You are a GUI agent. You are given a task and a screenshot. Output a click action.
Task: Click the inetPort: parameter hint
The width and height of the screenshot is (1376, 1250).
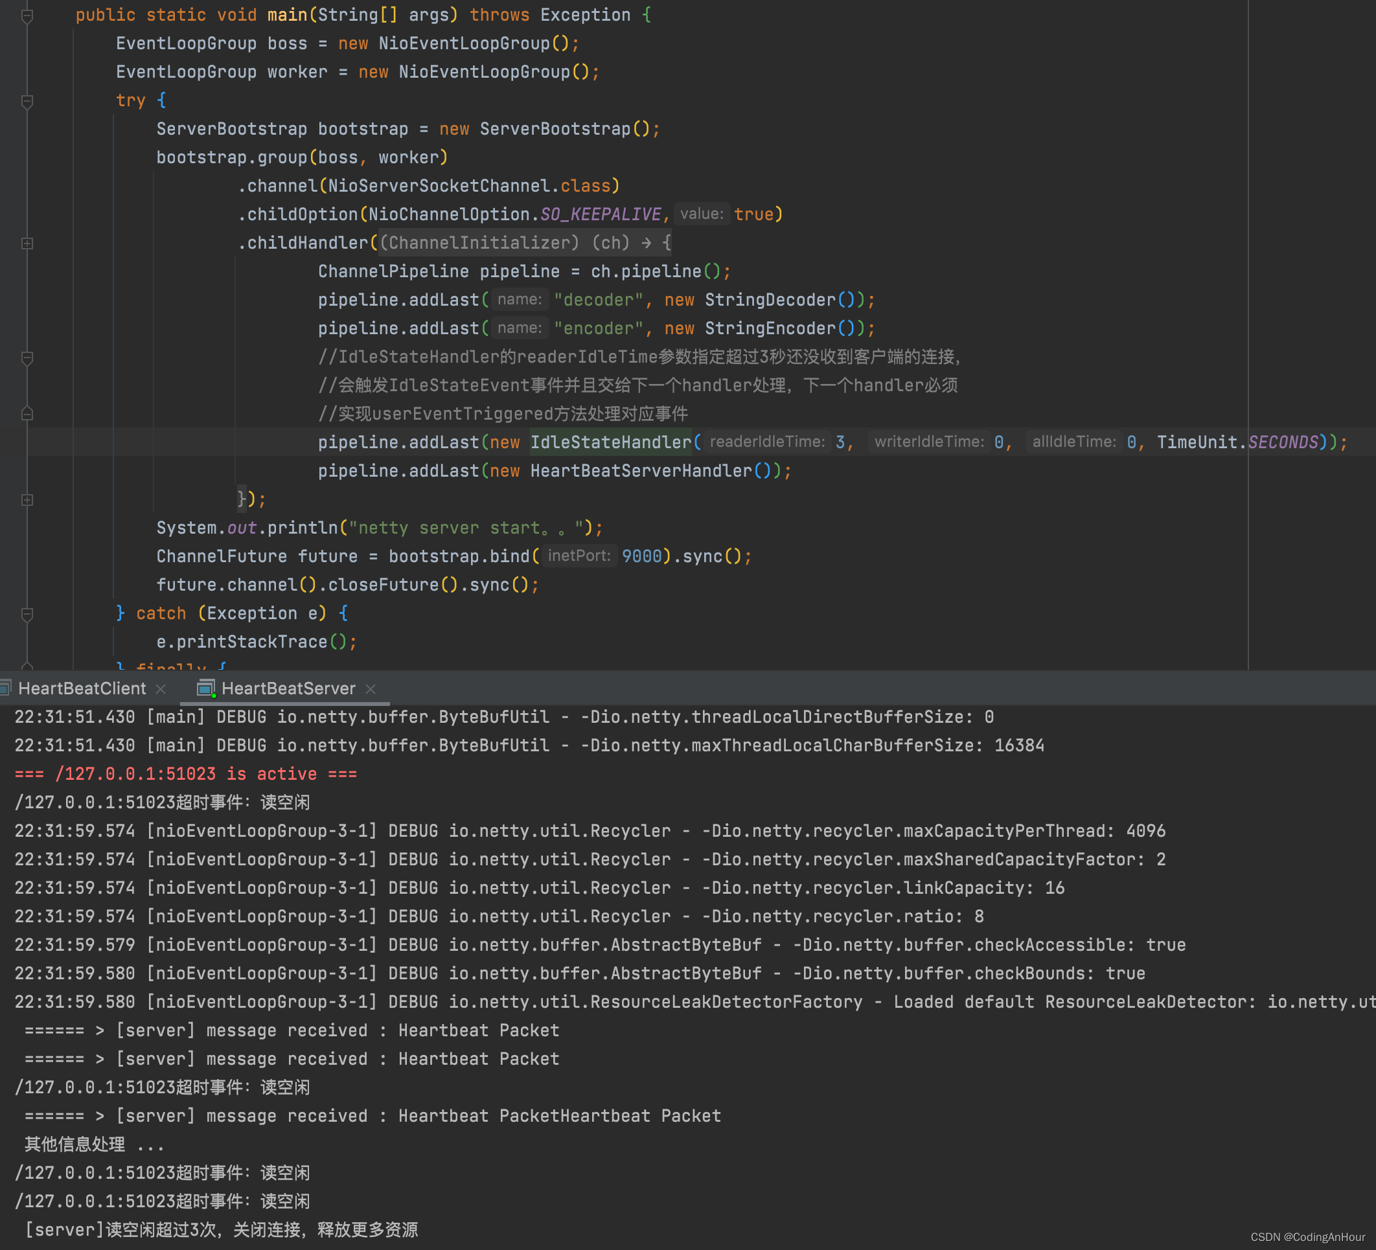[x=579, y=556]
